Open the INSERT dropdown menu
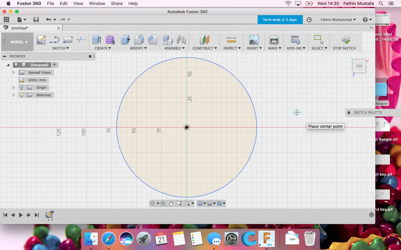Image resolution: width=401 pixels, height=250 pixels. 254,48
